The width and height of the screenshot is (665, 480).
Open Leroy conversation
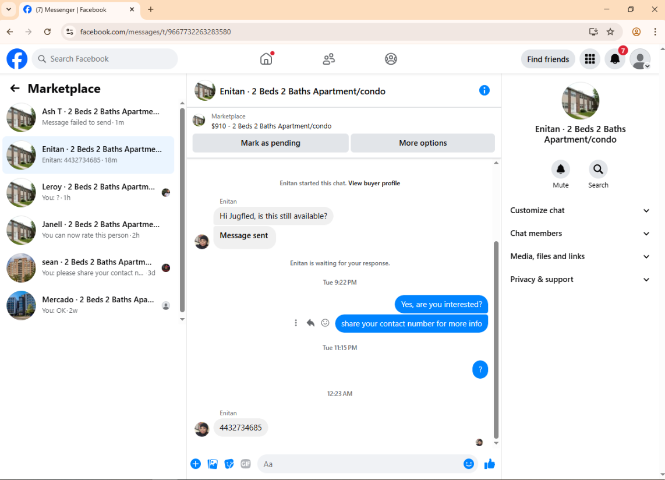(x=88, y=193)
